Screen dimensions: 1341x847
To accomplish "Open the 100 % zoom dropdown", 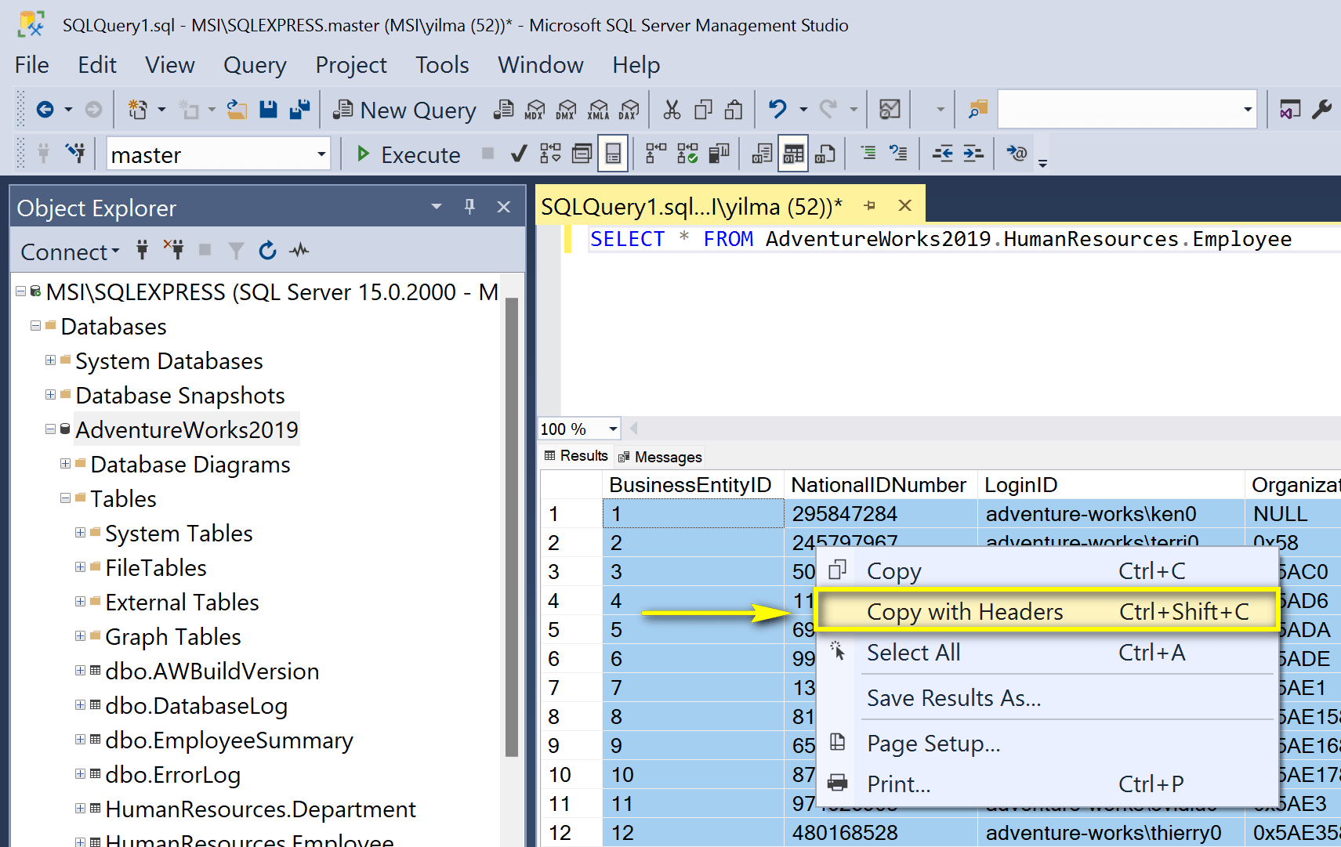I will coord(613,429).
